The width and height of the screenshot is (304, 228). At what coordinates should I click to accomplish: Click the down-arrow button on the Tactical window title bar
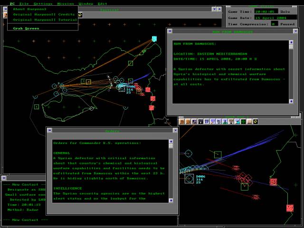click(214, 9)
